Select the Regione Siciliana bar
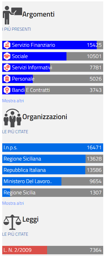This screenshot has width=106, height=256. [53, 159]
